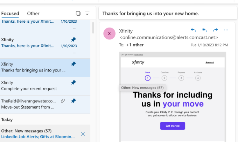
Task: Click the online.communications@alerts.comcast.net address
Action: [x=169, y=37]
